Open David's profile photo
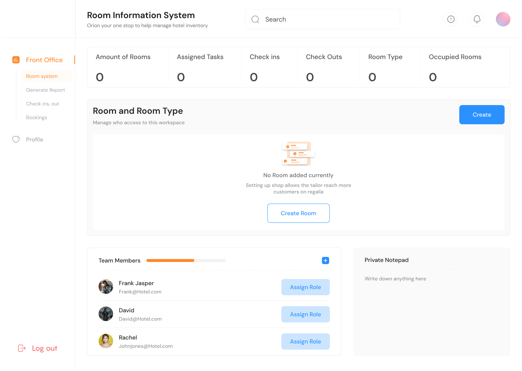 pos(106,314)
